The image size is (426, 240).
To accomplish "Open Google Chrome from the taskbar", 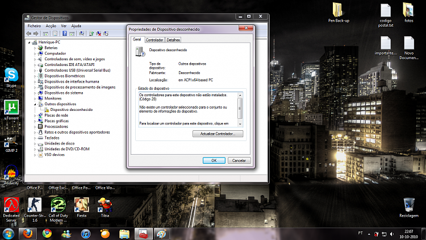I will click(47, 234).
